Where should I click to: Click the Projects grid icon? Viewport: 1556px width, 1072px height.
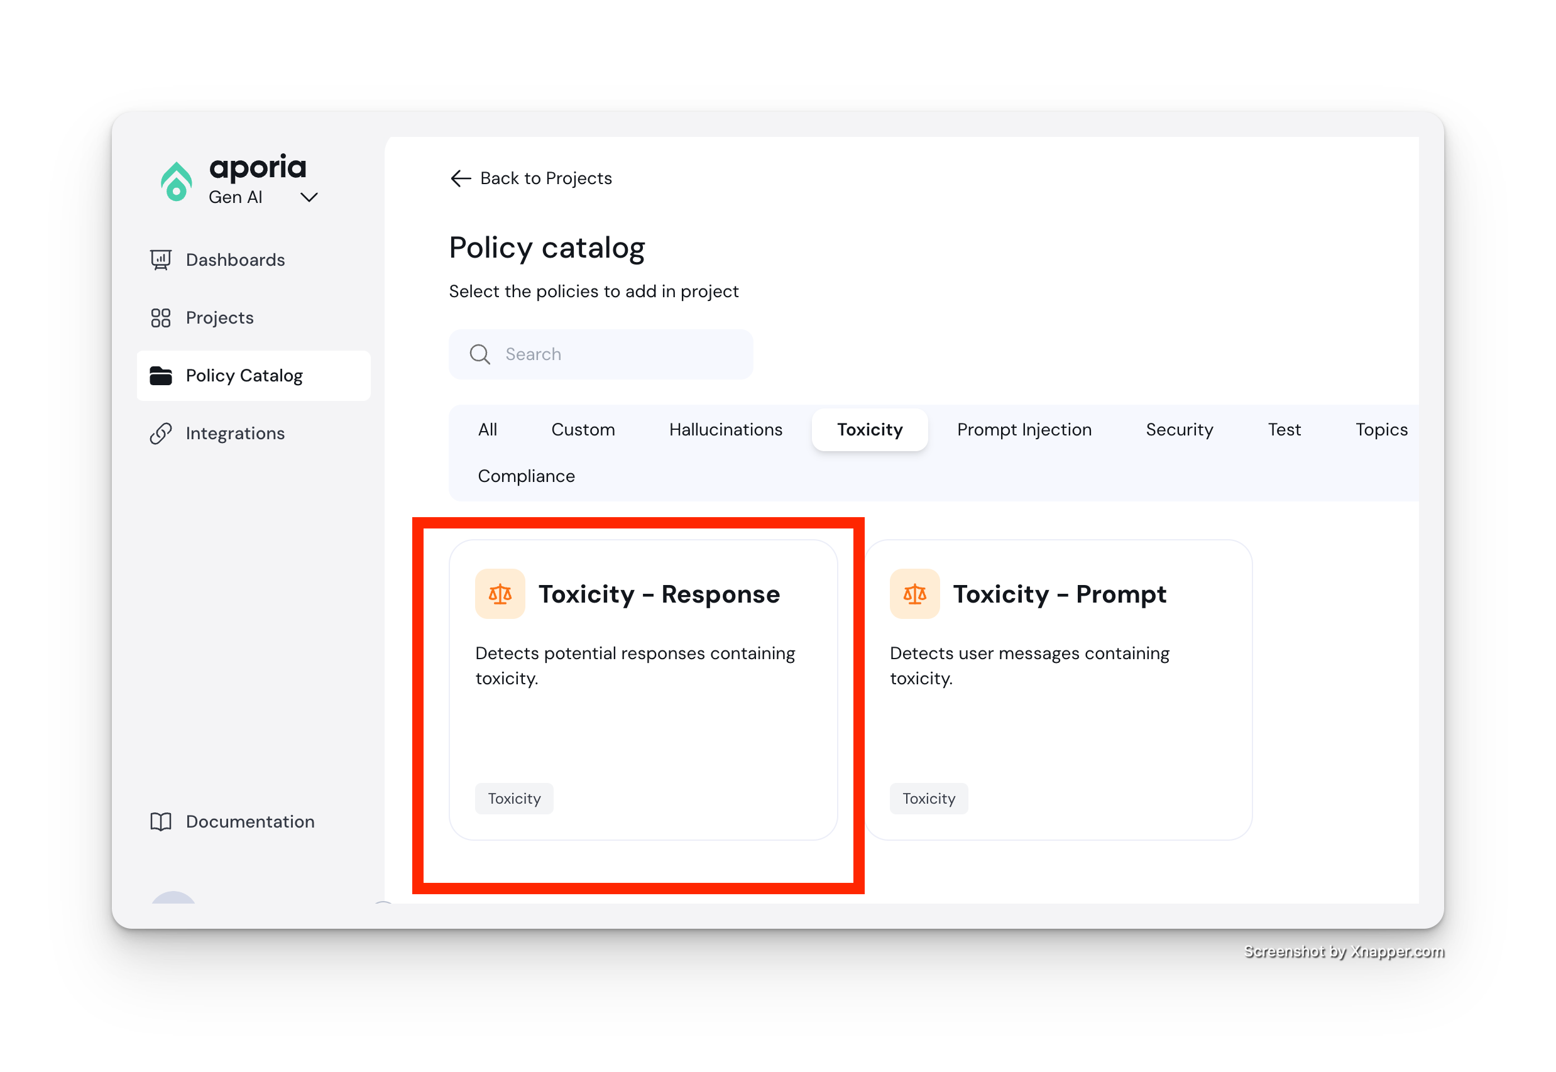point(160,318)
